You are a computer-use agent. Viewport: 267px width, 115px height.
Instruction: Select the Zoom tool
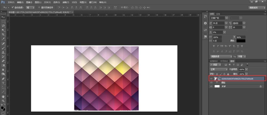3,101
